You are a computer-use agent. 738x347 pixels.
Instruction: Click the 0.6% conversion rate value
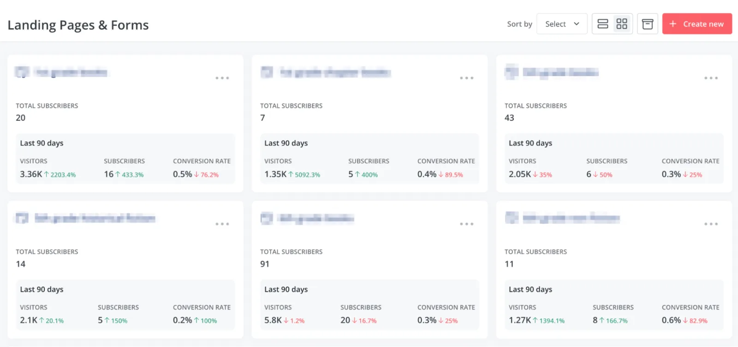point(671,320)
